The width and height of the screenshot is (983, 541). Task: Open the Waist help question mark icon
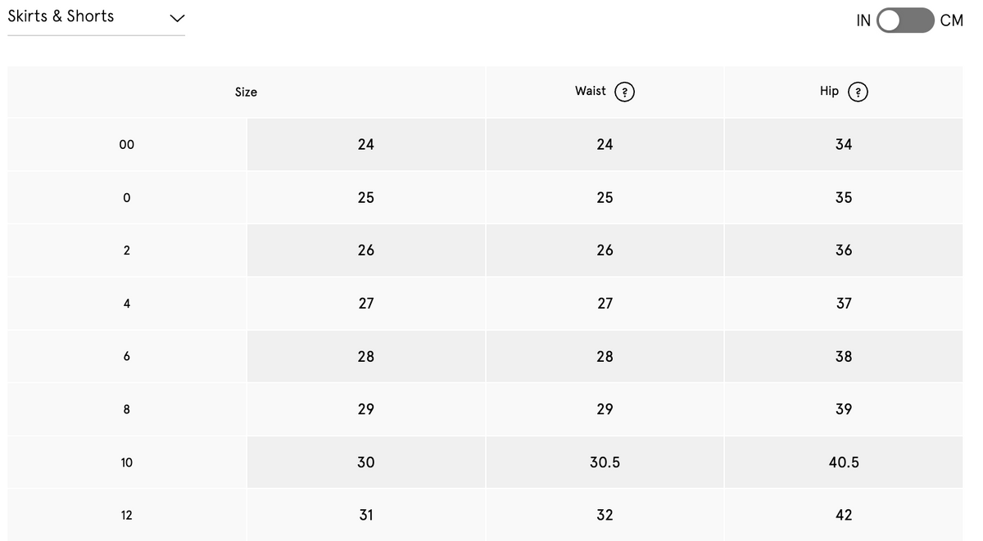624,92
